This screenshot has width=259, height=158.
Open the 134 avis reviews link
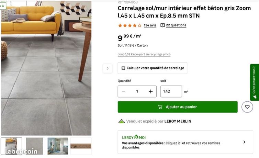(x=150, y=25)
